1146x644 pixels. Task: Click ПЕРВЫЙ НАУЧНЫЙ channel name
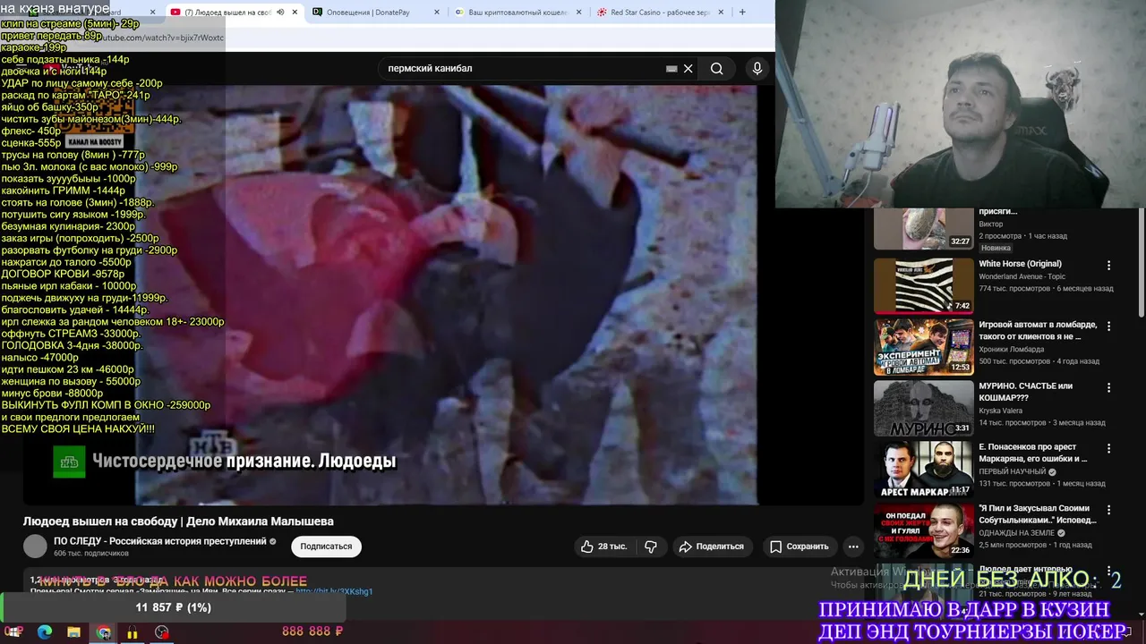(x=1012, y=471)
